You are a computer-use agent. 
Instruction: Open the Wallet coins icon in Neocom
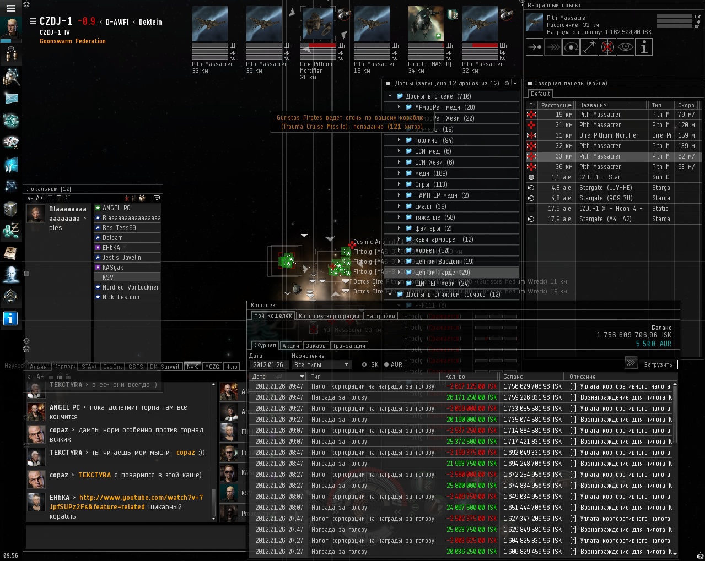point(11,231)
